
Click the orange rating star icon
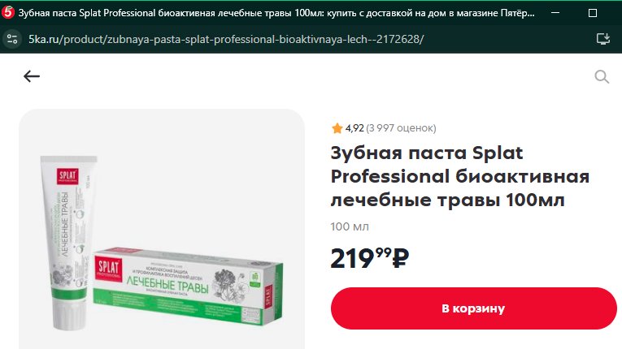coord(337,128)
